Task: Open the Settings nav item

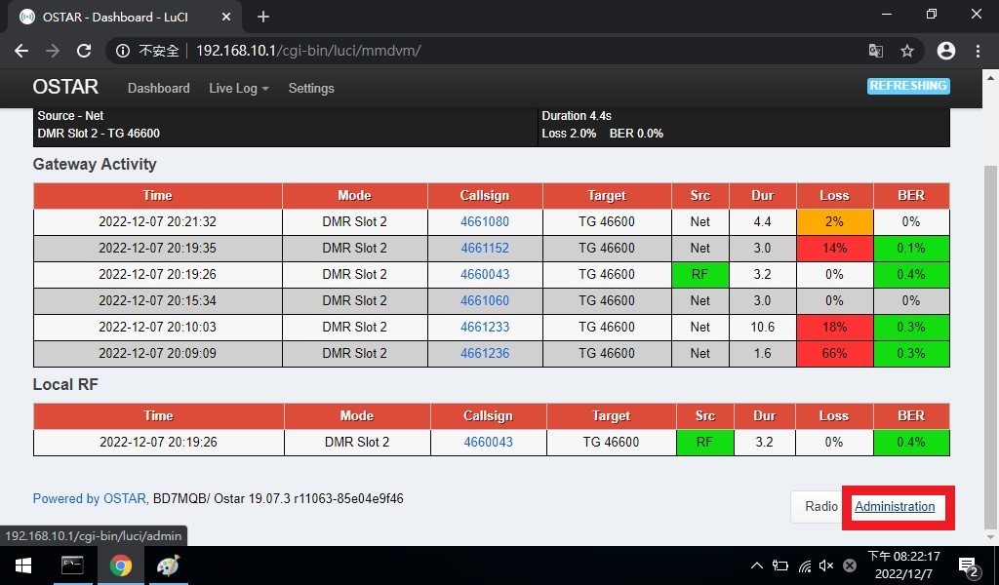Action: coord(311,89)
